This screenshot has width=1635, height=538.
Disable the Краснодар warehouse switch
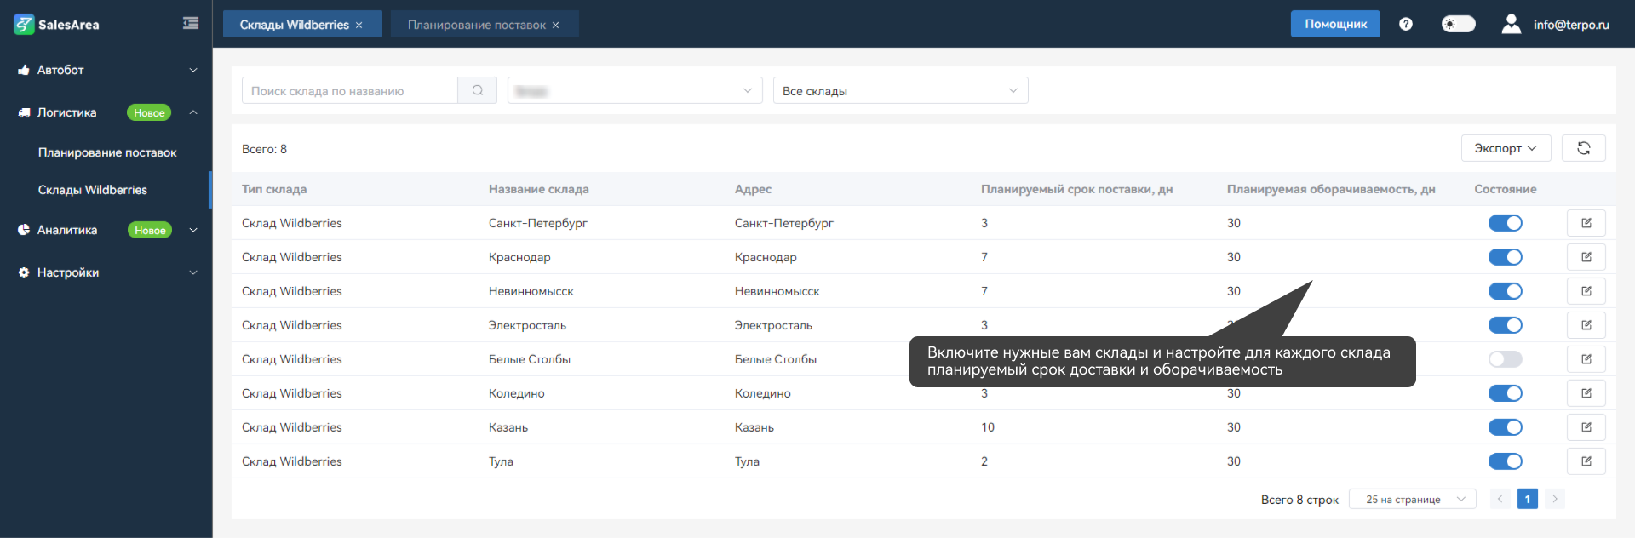(1506, 257)
